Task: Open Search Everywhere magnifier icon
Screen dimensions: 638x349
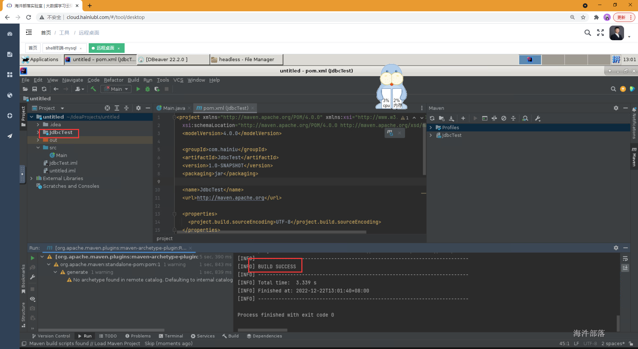Action: [613, 89]
